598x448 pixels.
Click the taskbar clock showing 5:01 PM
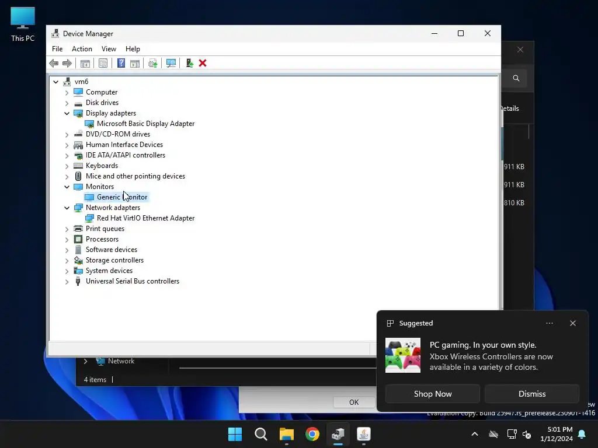point(557,434)
